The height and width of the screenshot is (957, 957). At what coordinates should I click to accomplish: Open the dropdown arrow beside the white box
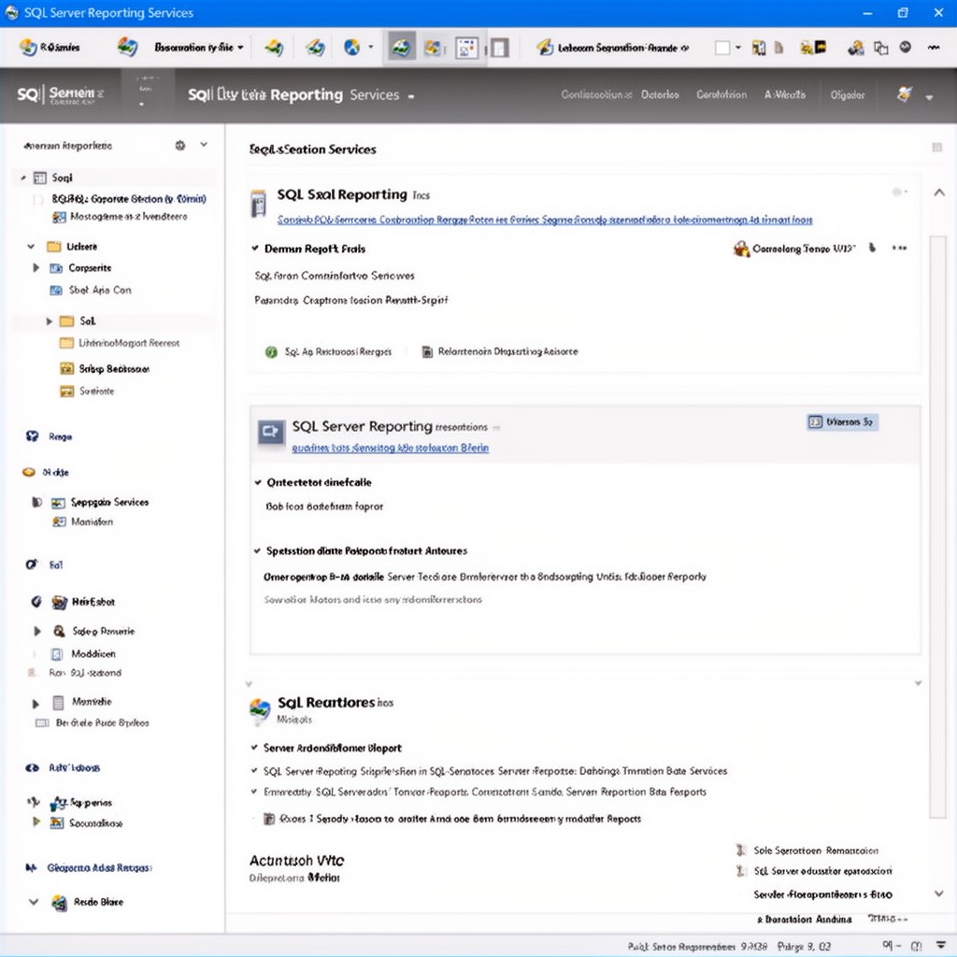[738, 48]
